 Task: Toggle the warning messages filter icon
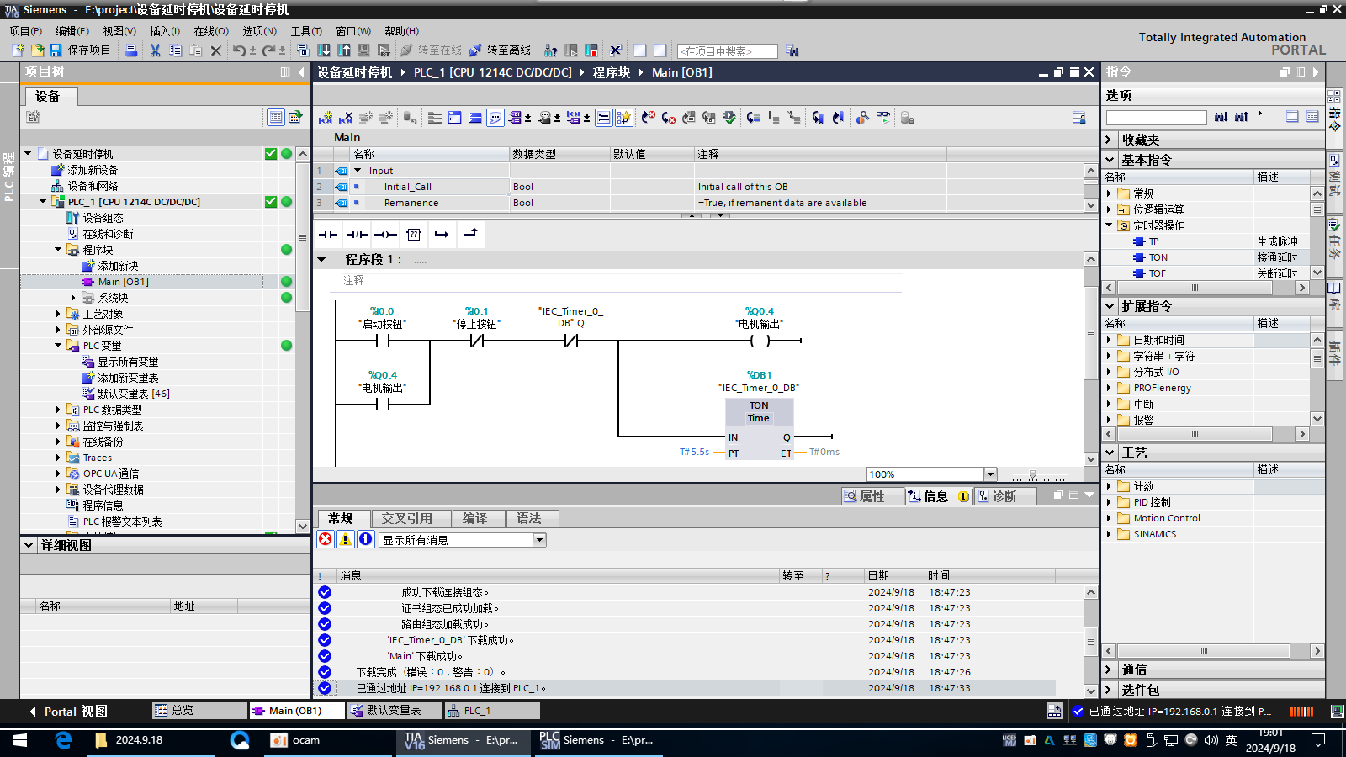pos(346,539)
